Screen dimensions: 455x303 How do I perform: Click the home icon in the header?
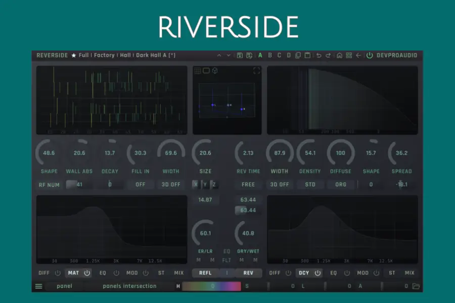339,56
